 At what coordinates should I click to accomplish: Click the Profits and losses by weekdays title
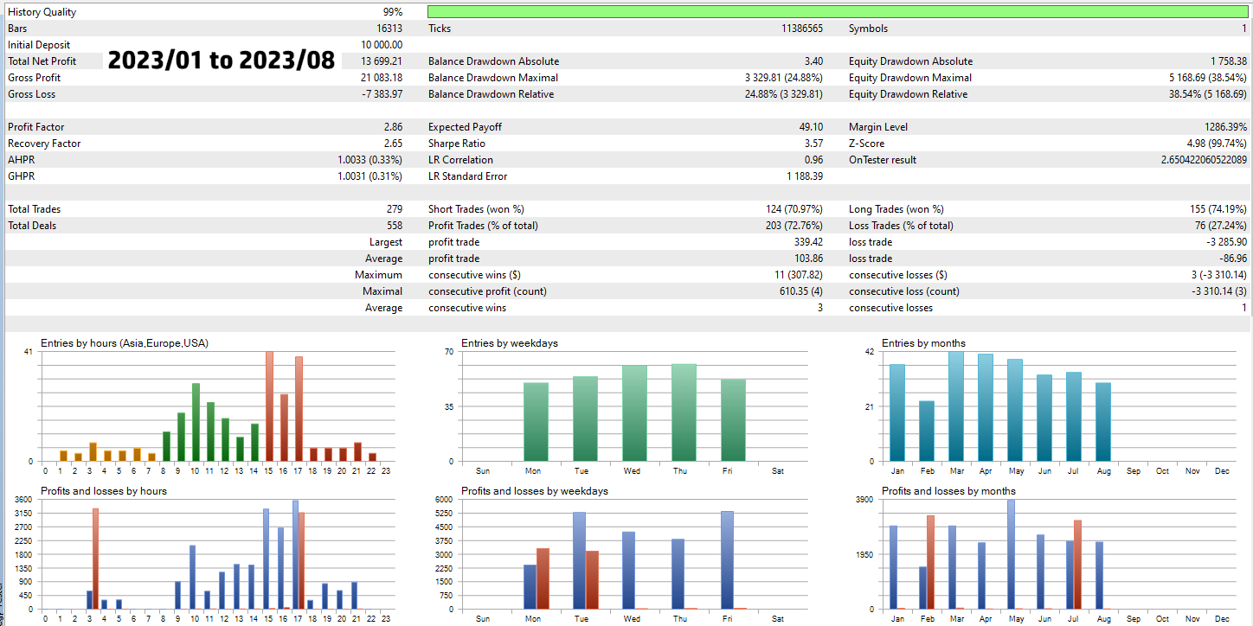[x=535, y=491]
